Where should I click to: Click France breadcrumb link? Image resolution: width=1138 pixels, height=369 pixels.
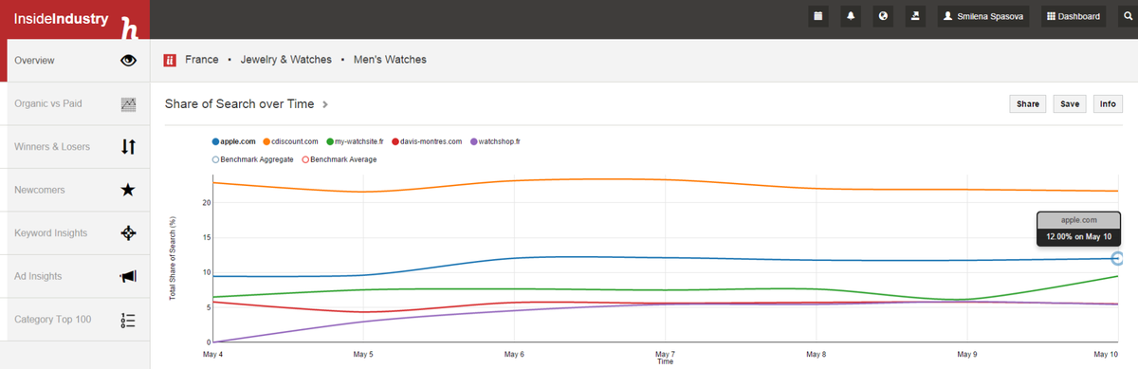point(202,60)
